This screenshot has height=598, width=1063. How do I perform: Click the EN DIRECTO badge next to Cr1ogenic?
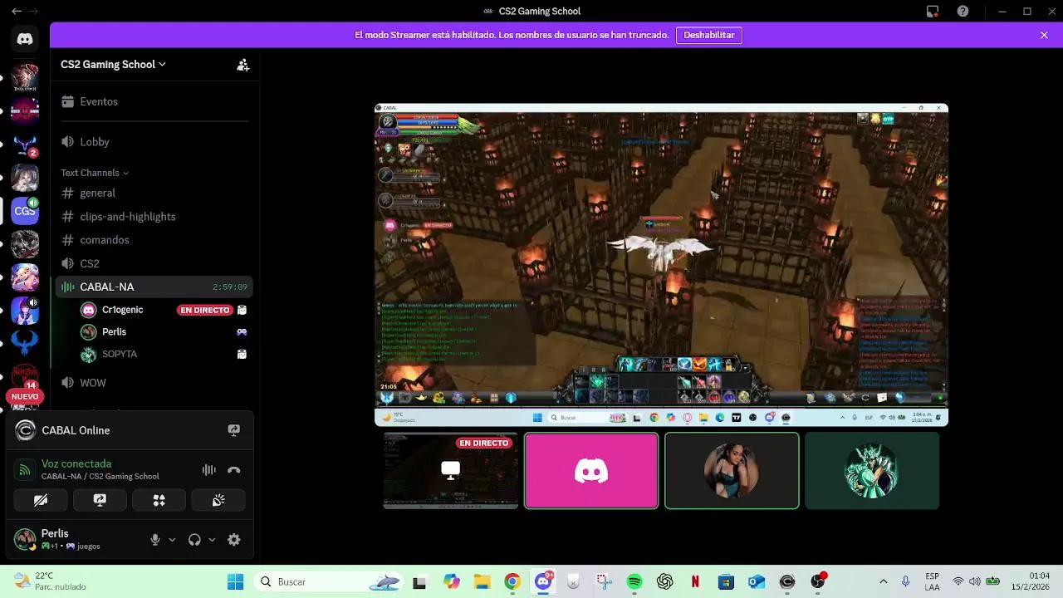click(x=205, y=310)
